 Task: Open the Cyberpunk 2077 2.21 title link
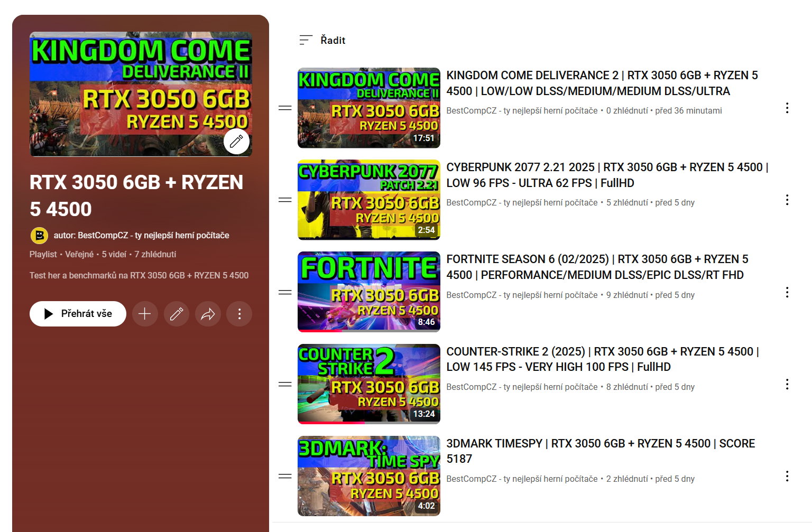coord(607,175)
